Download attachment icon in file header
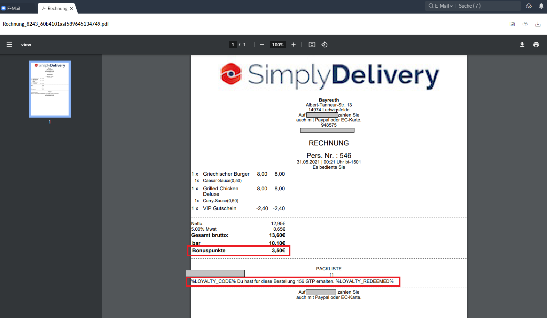Screen dimensions: 547x318 click(x=538, y=24)
